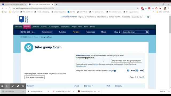
Task: Close the active DD102-20B tab
Action: pyautogui.click(x=52, y=5)
